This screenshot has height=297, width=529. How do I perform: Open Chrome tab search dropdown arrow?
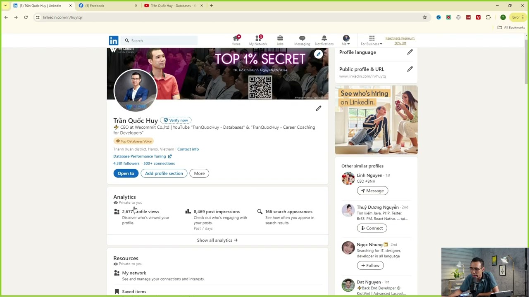coord(5,6)
